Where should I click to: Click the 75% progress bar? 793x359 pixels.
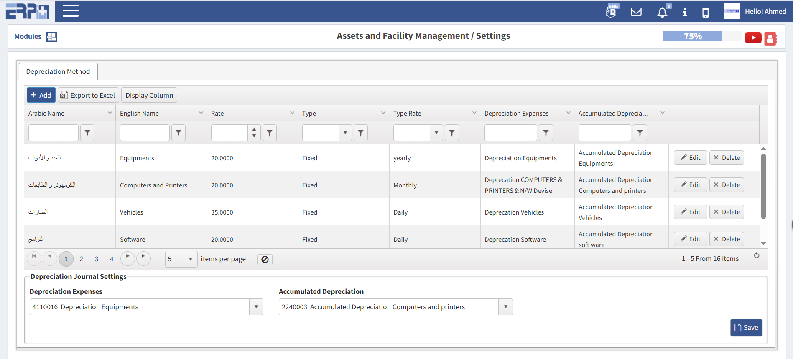coord(693,36)
